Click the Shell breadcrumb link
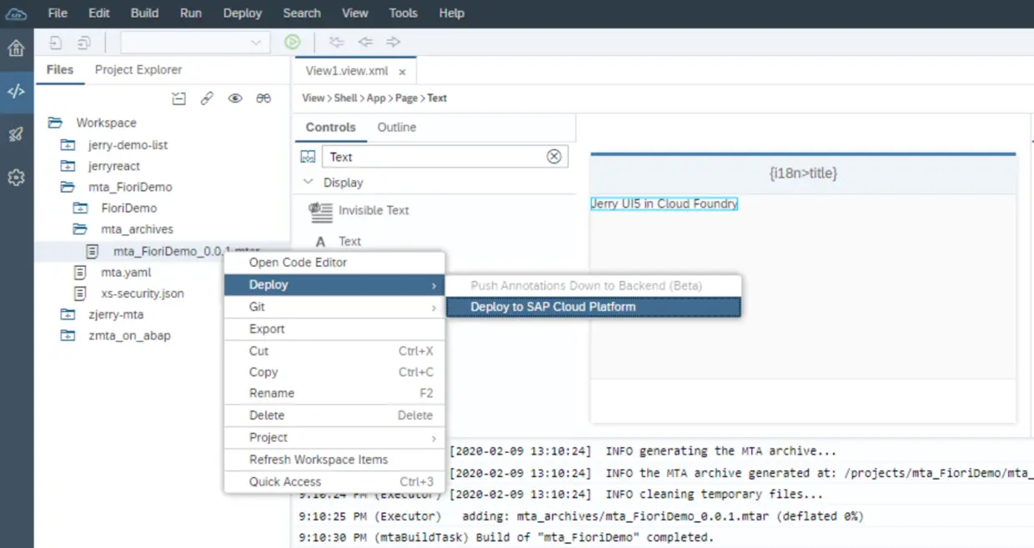The height and width of the screenshot is (548, 1034). [345, 98]
